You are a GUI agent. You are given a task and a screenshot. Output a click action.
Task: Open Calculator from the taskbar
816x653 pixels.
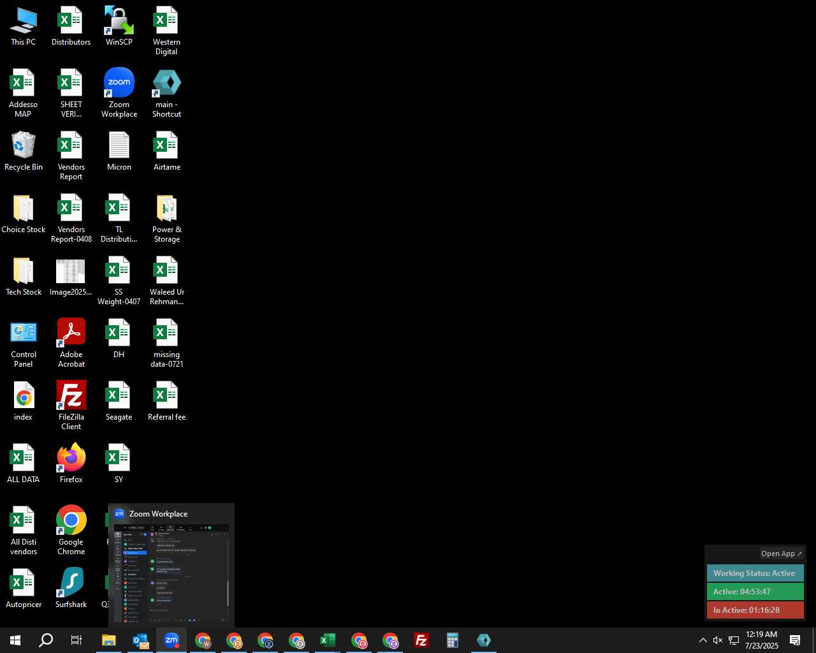453,640
